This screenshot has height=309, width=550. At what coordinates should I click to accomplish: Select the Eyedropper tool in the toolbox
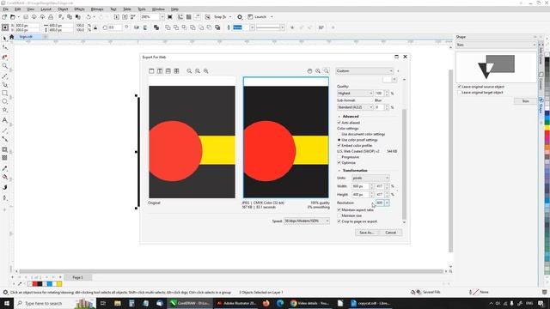4,168
